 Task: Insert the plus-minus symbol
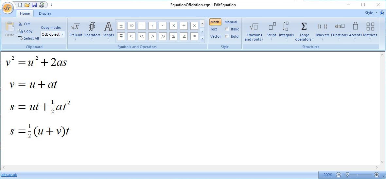[x=121, y=26]
